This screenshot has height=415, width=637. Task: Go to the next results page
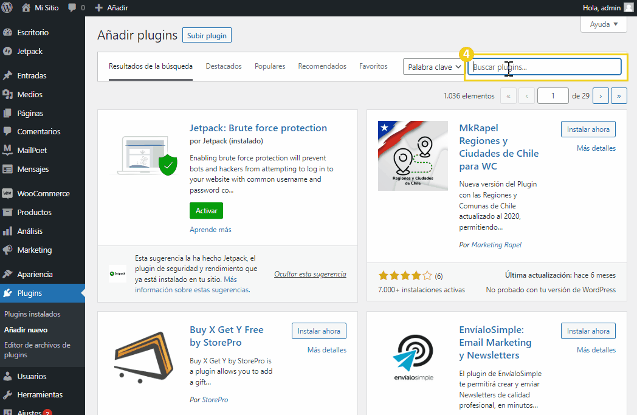pyautogui.click(x=601, y=96)
